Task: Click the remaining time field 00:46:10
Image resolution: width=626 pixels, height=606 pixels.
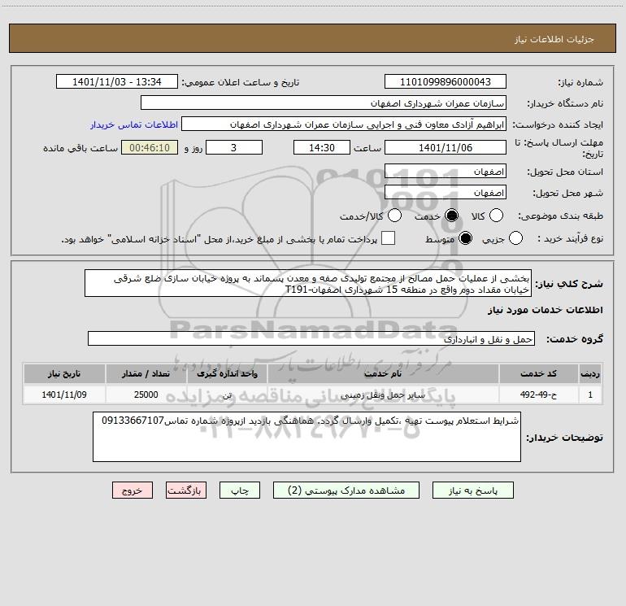Action: [x=150, y=147]
